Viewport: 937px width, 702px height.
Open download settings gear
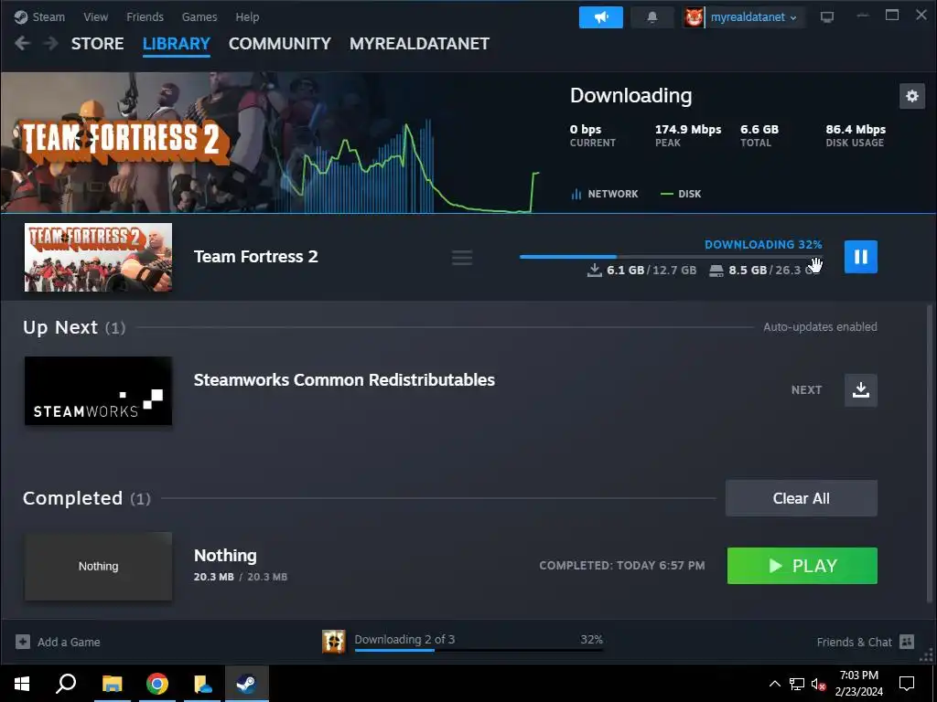pos(912,96)
